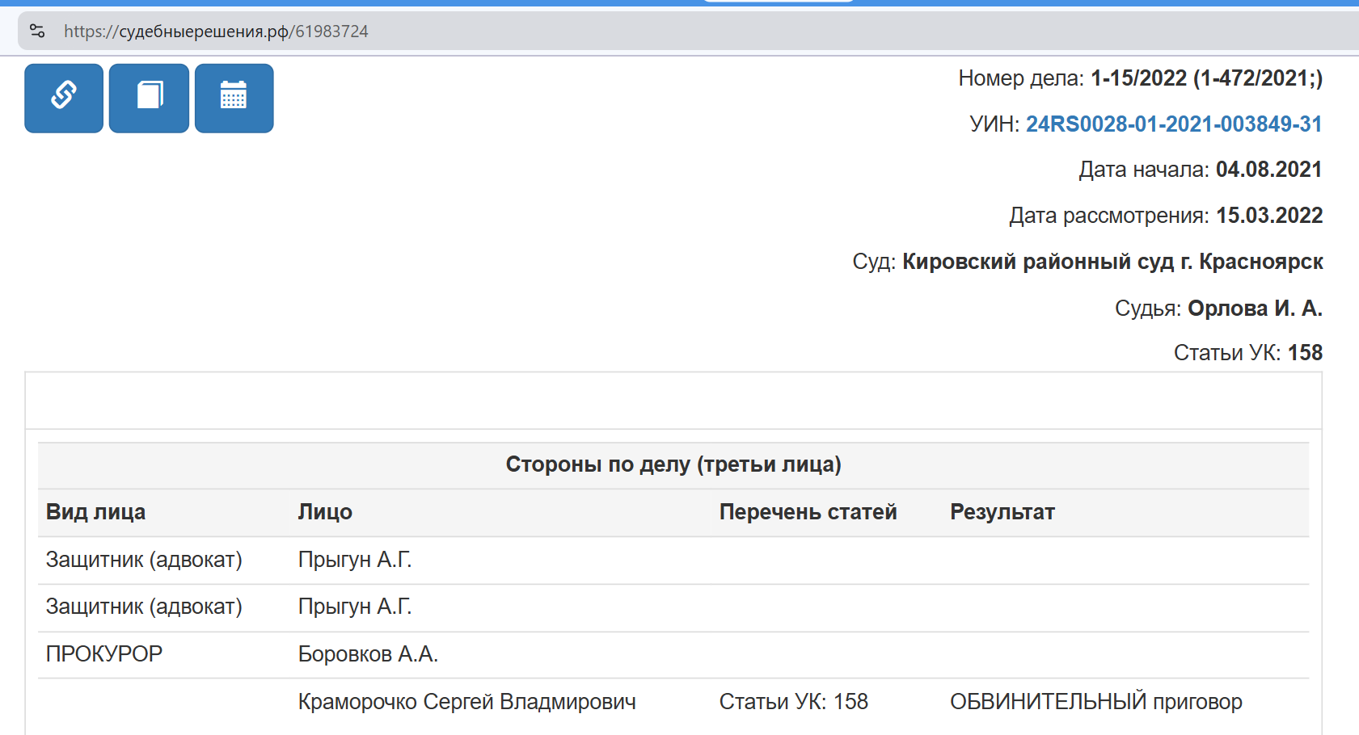Click the judge name Орлова И. А.
The image size is (1359, 735).
click(x=1254, y=309)
